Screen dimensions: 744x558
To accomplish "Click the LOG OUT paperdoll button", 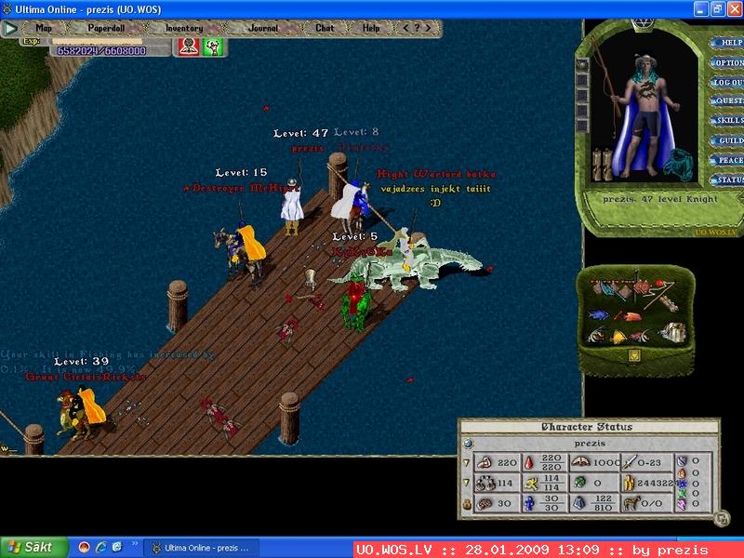I will click(x=728, y=82).
